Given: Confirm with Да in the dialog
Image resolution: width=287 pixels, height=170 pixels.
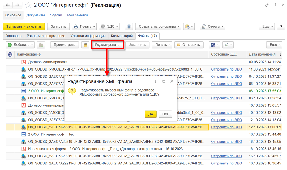Looking at the screenshot, I should pyautogui.click(x=151, y=114).
